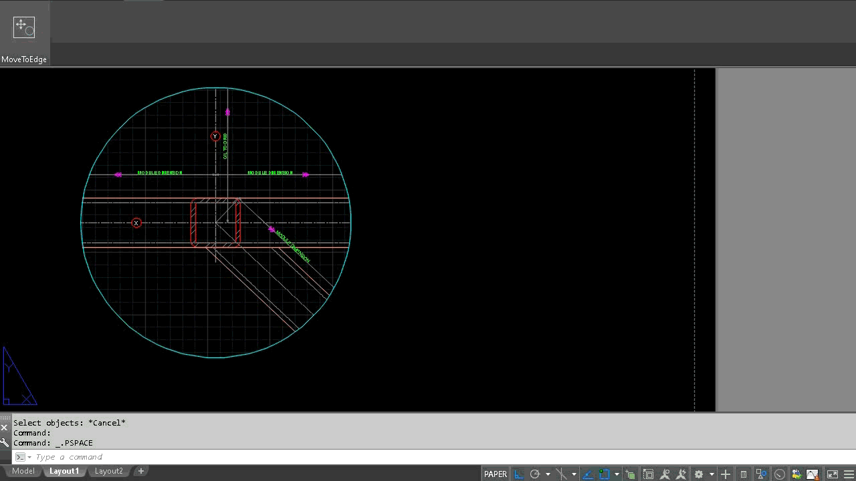This screenshot has width=856, height=481.
Task: Expand isometric drafting plane dropdown
Action: click(x=574, y=474)
